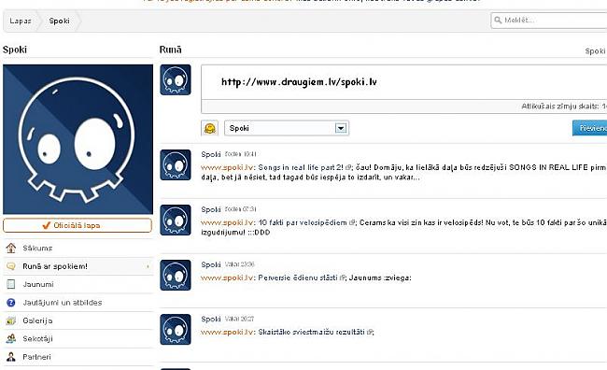
Task: Click the blue Pievienot button
Action: (x=590, y=128)
